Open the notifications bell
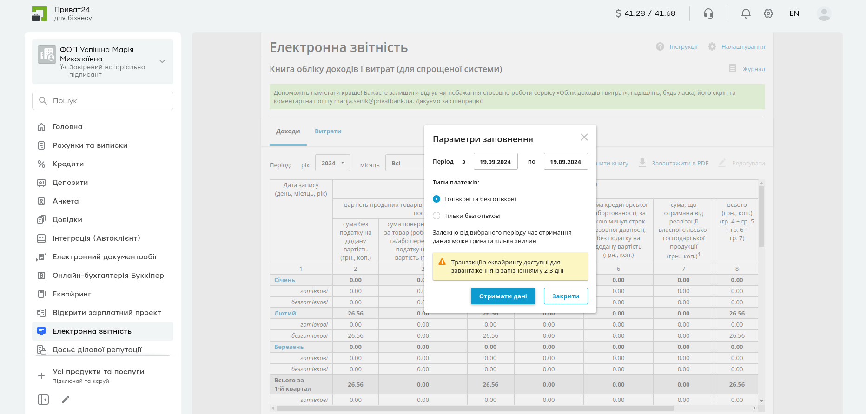 [x=746, y=13]
